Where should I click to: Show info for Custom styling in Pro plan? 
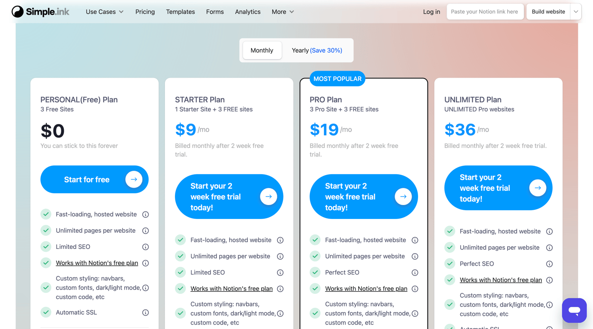coord(415,313)
